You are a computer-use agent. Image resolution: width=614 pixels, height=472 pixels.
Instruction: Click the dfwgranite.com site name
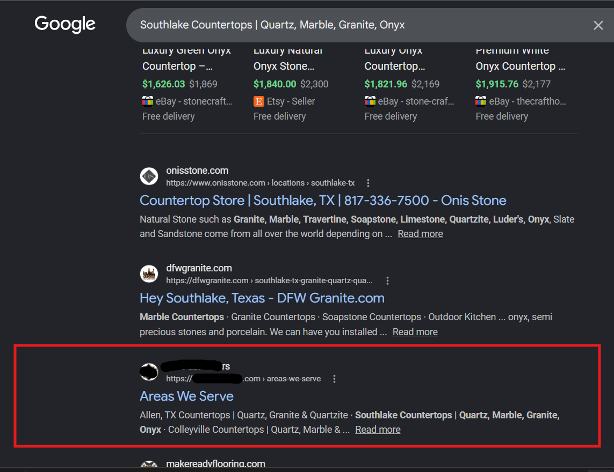(199, 268)
